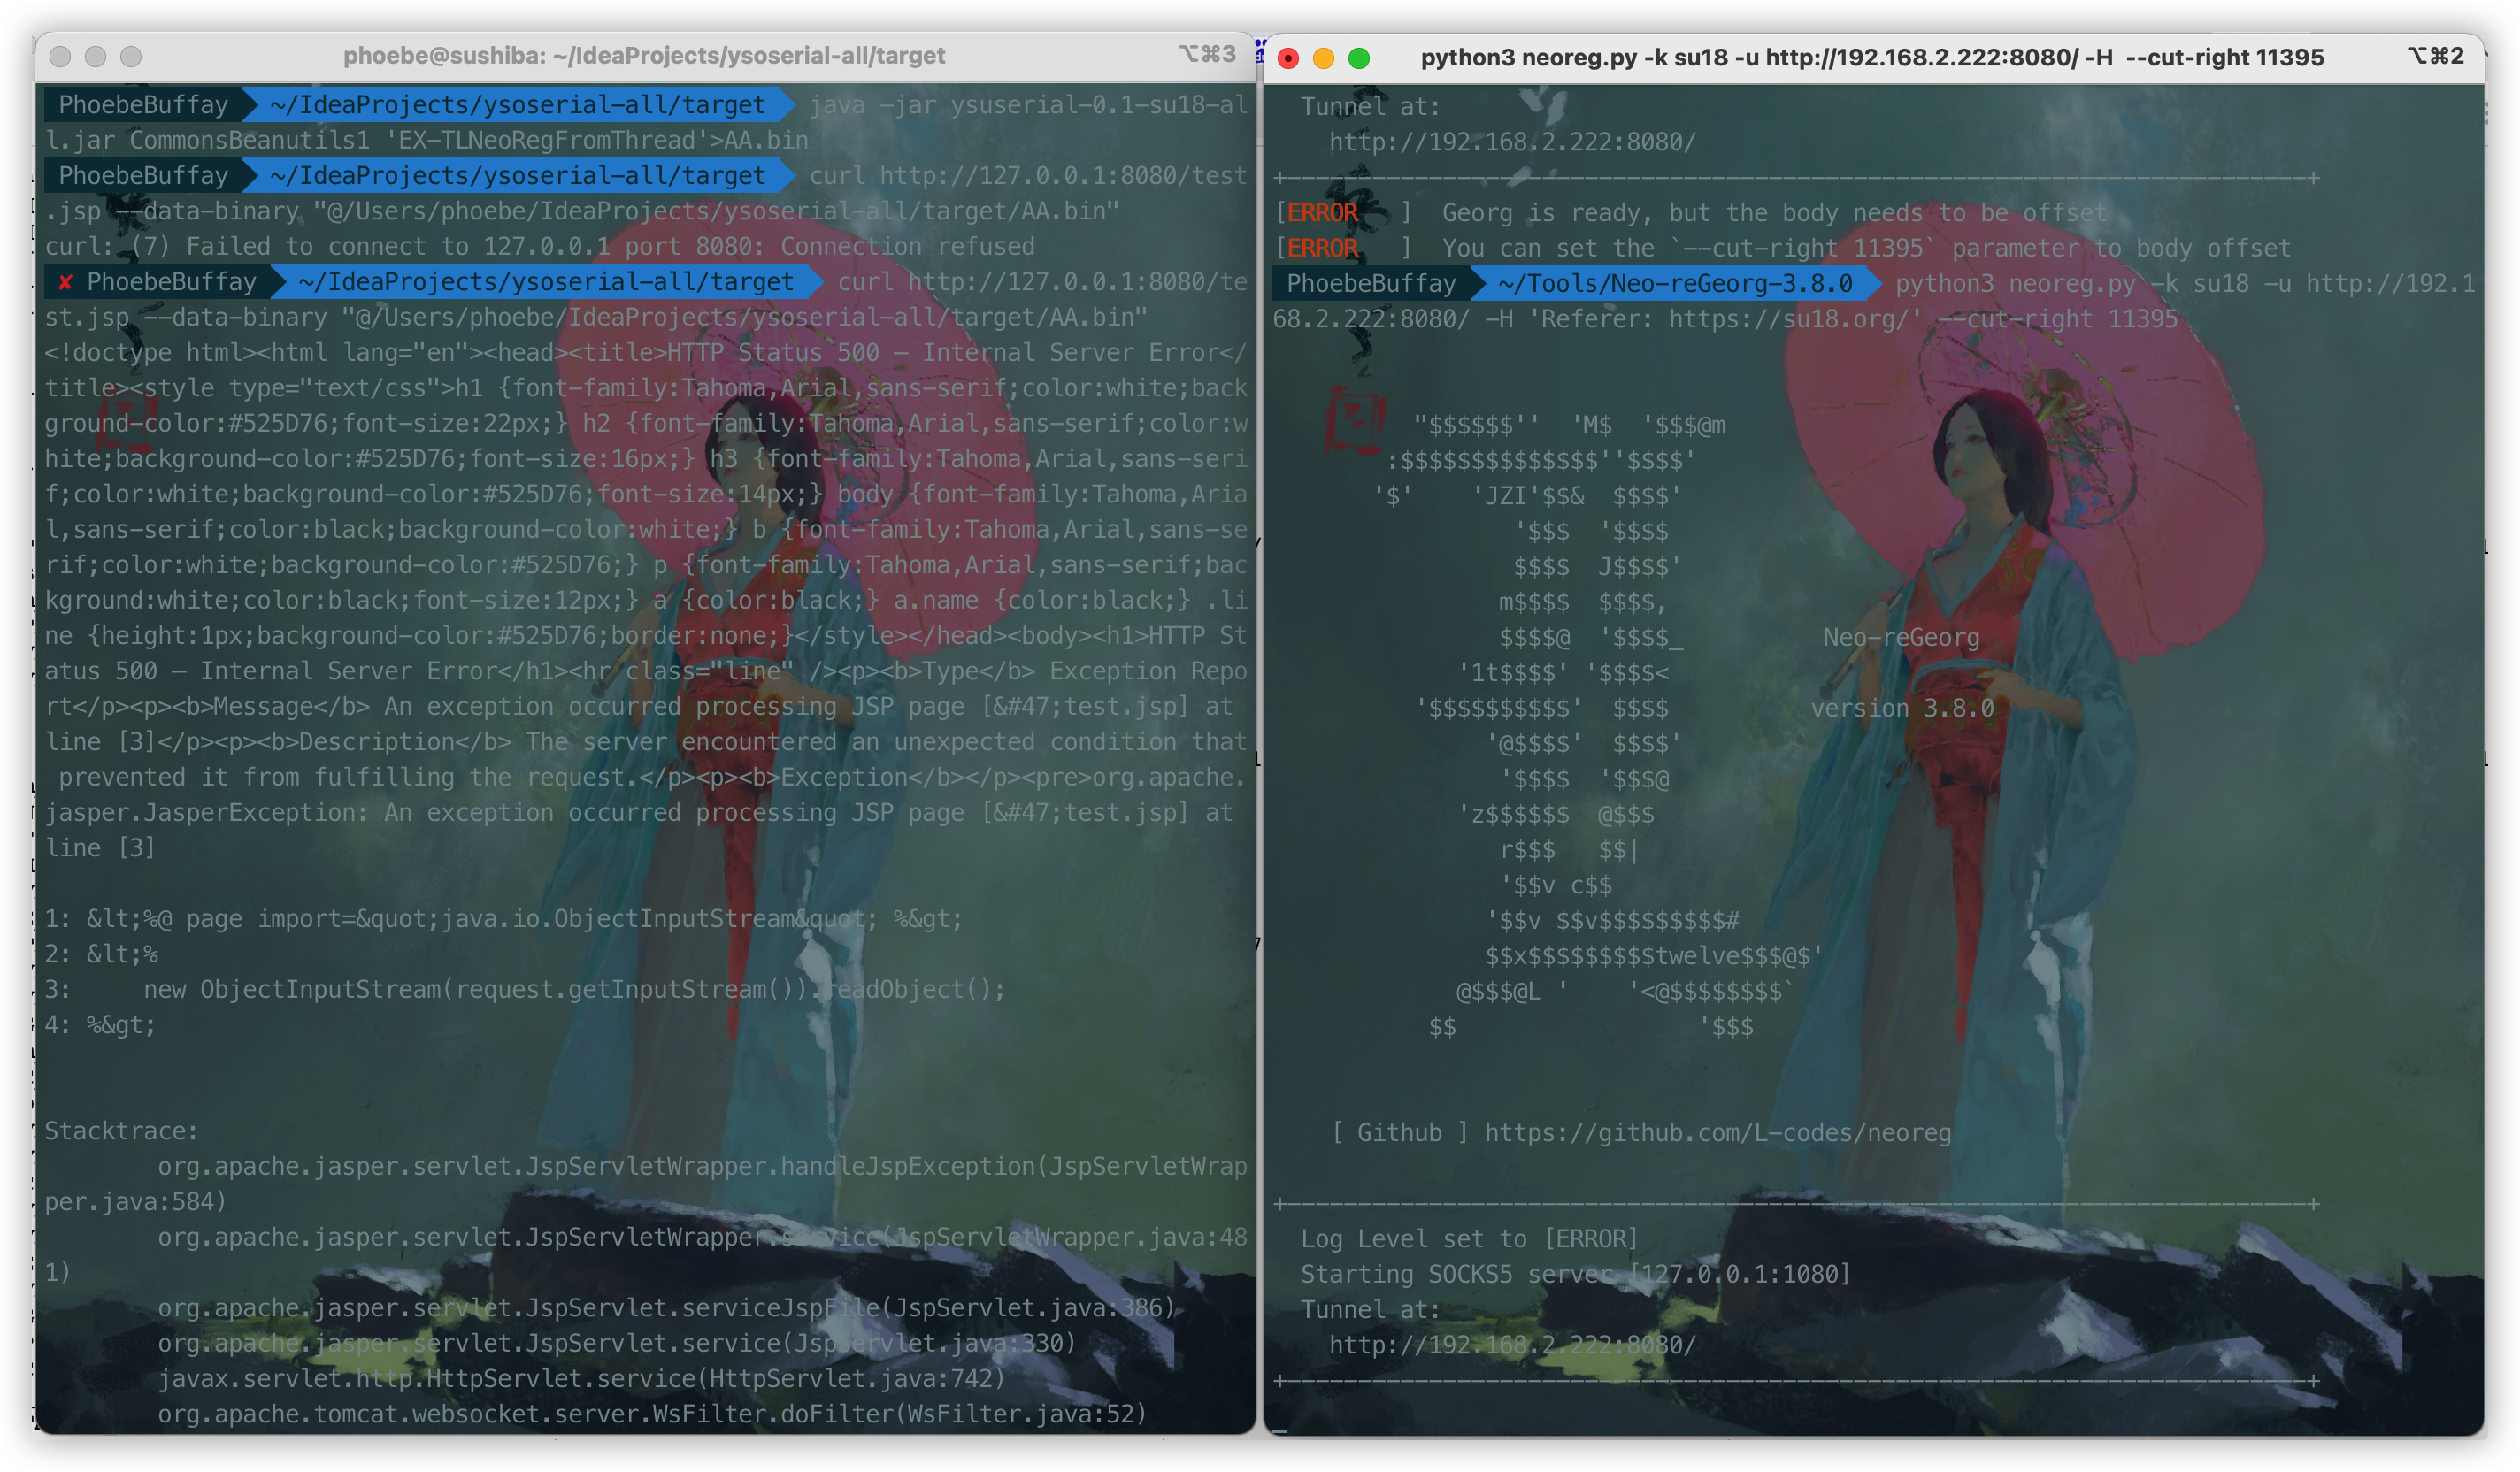
Task: Click ERROR tag beside '--cut-right 11395' hint
Action: point(1322,248)
